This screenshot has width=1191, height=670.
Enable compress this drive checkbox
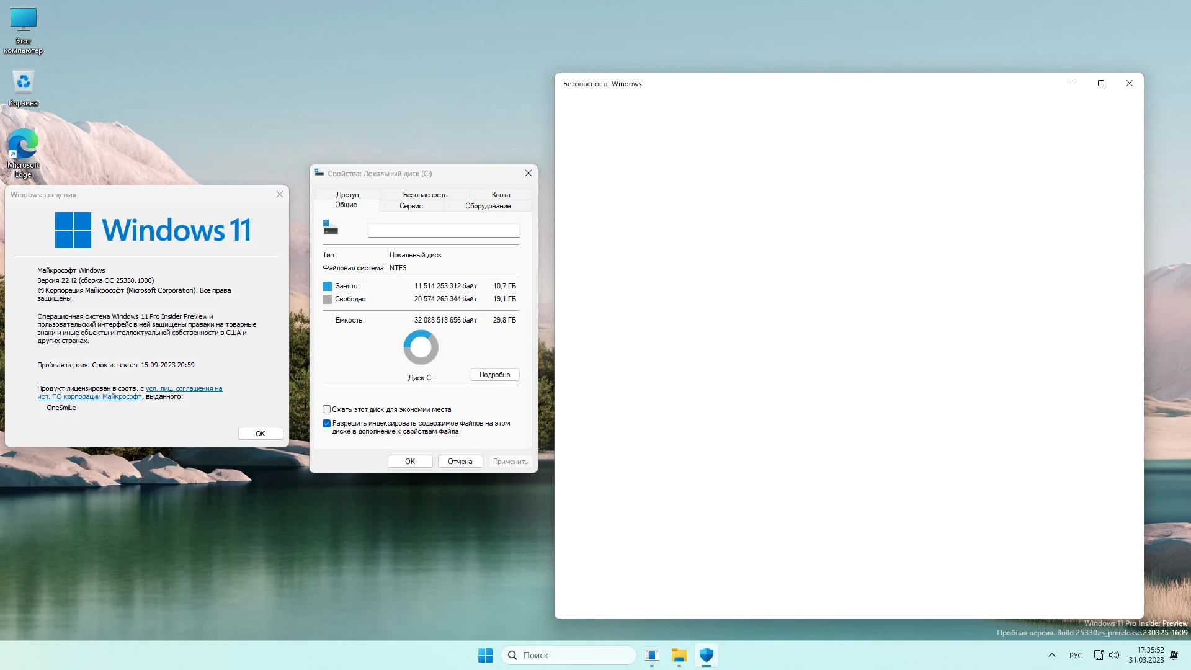point(326,409)
